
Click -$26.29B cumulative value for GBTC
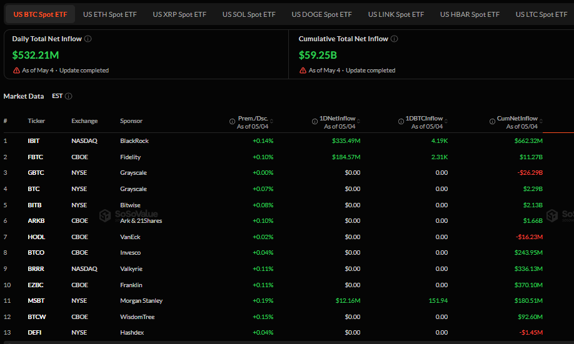(530, 172)
